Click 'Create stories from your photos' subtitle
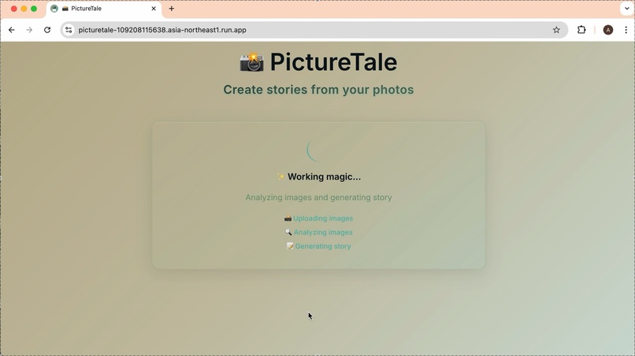Image resolution: width=635 pixels, height=356 pixels. [318, 90]
